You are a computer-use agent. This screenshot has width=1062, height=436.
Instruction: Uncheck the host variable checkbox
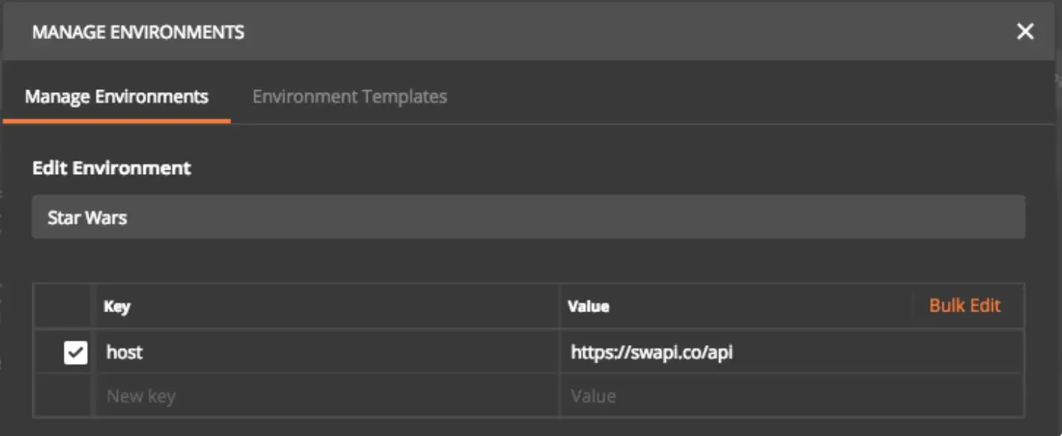coord(76,352)
